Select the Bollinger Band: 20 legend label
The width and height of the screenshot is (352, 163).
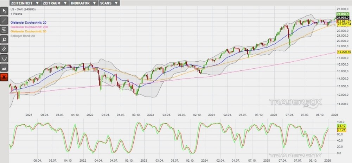23,36
